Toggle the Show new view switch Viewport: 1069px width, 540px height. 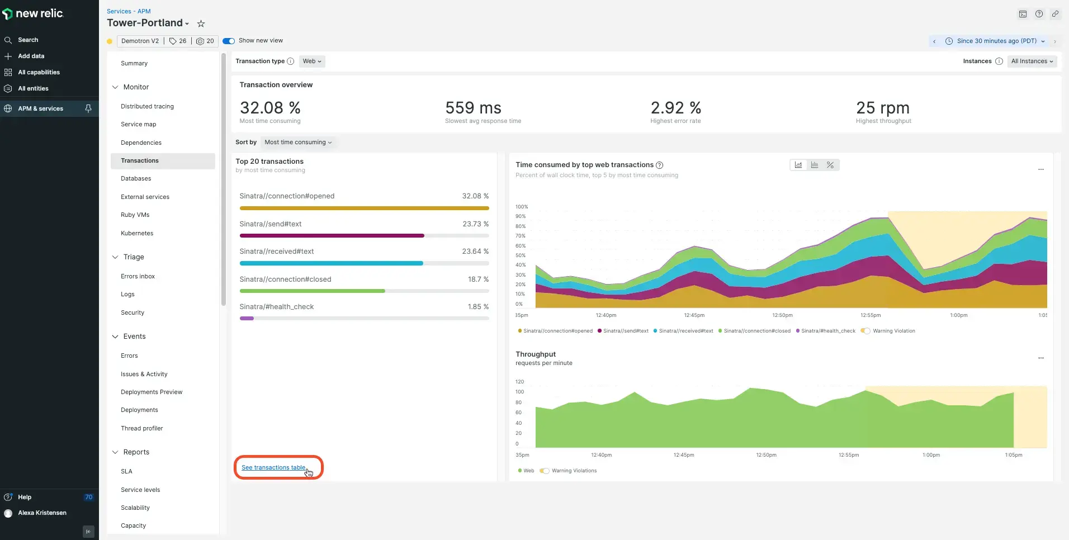click(x=229, y=41)
